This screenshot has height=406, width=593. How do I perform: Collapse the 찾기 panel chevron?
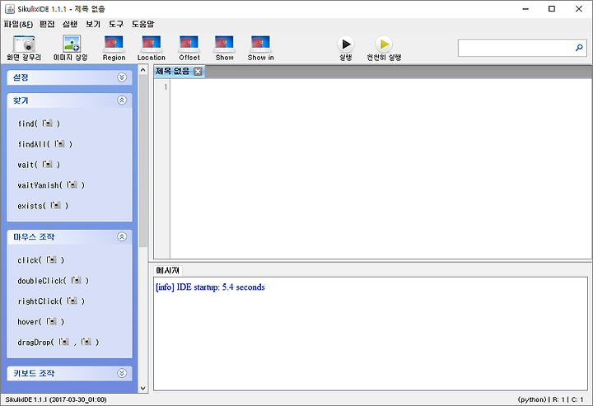click(x=122, y=100)
